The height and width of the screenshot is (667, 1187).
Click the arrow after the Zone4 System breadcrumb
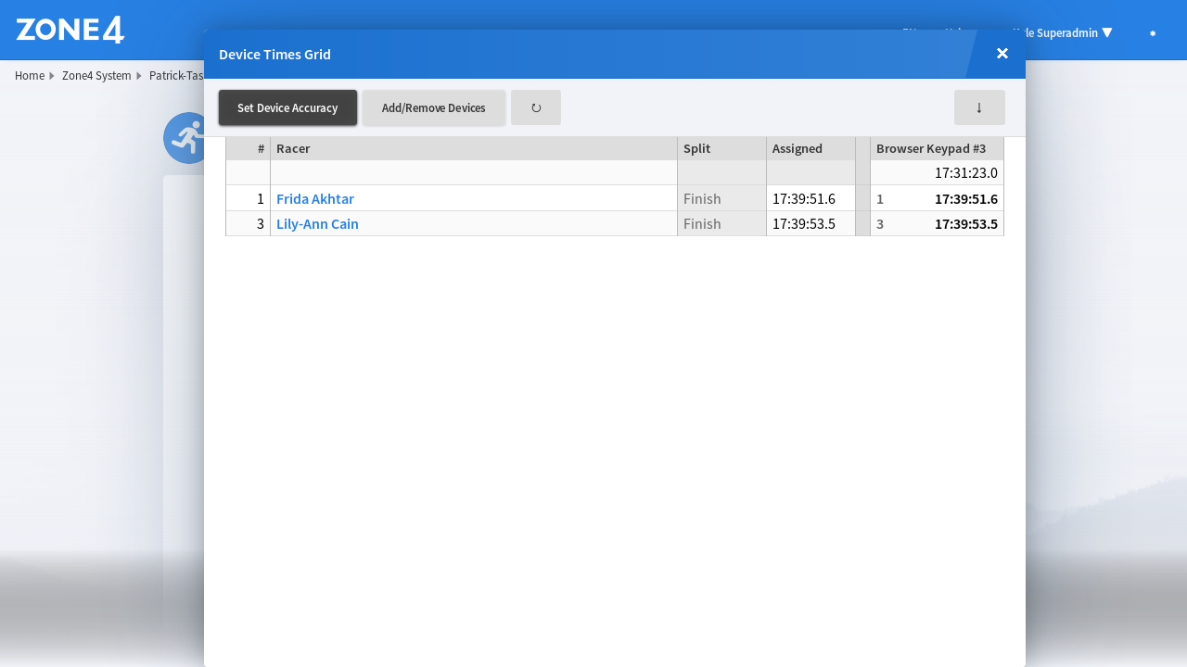tap(139, 76)
